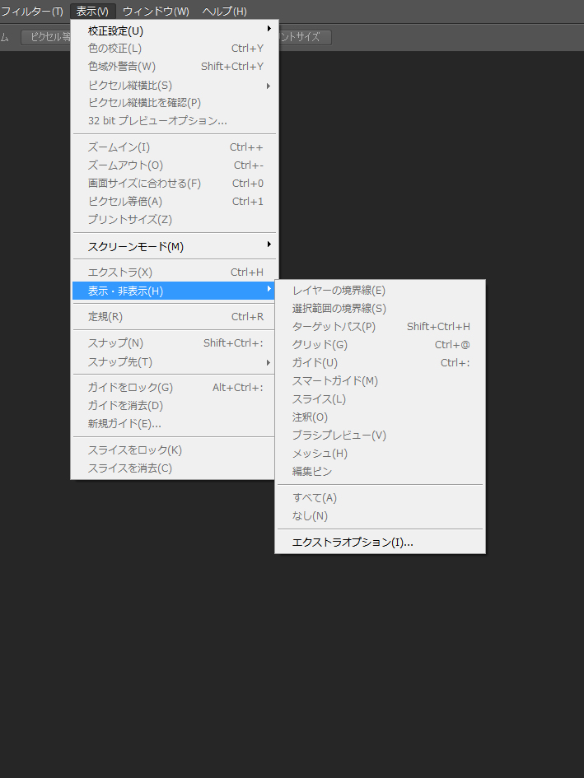This screenshot has width=584, height=778.
Task: Select スライスを消去(C)
Action: (175, 468)
